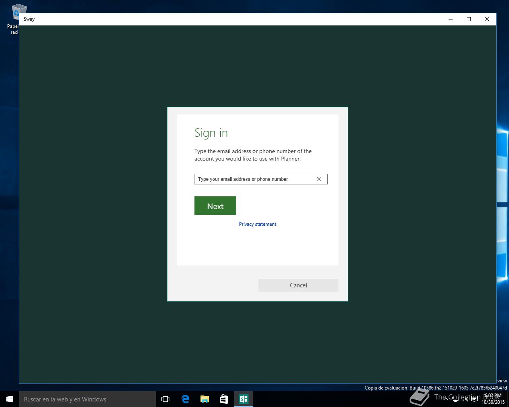The width and height of the screenshot is (509, 407).
Task: Open the taskbar clock and date
Action: coord(493,399)
